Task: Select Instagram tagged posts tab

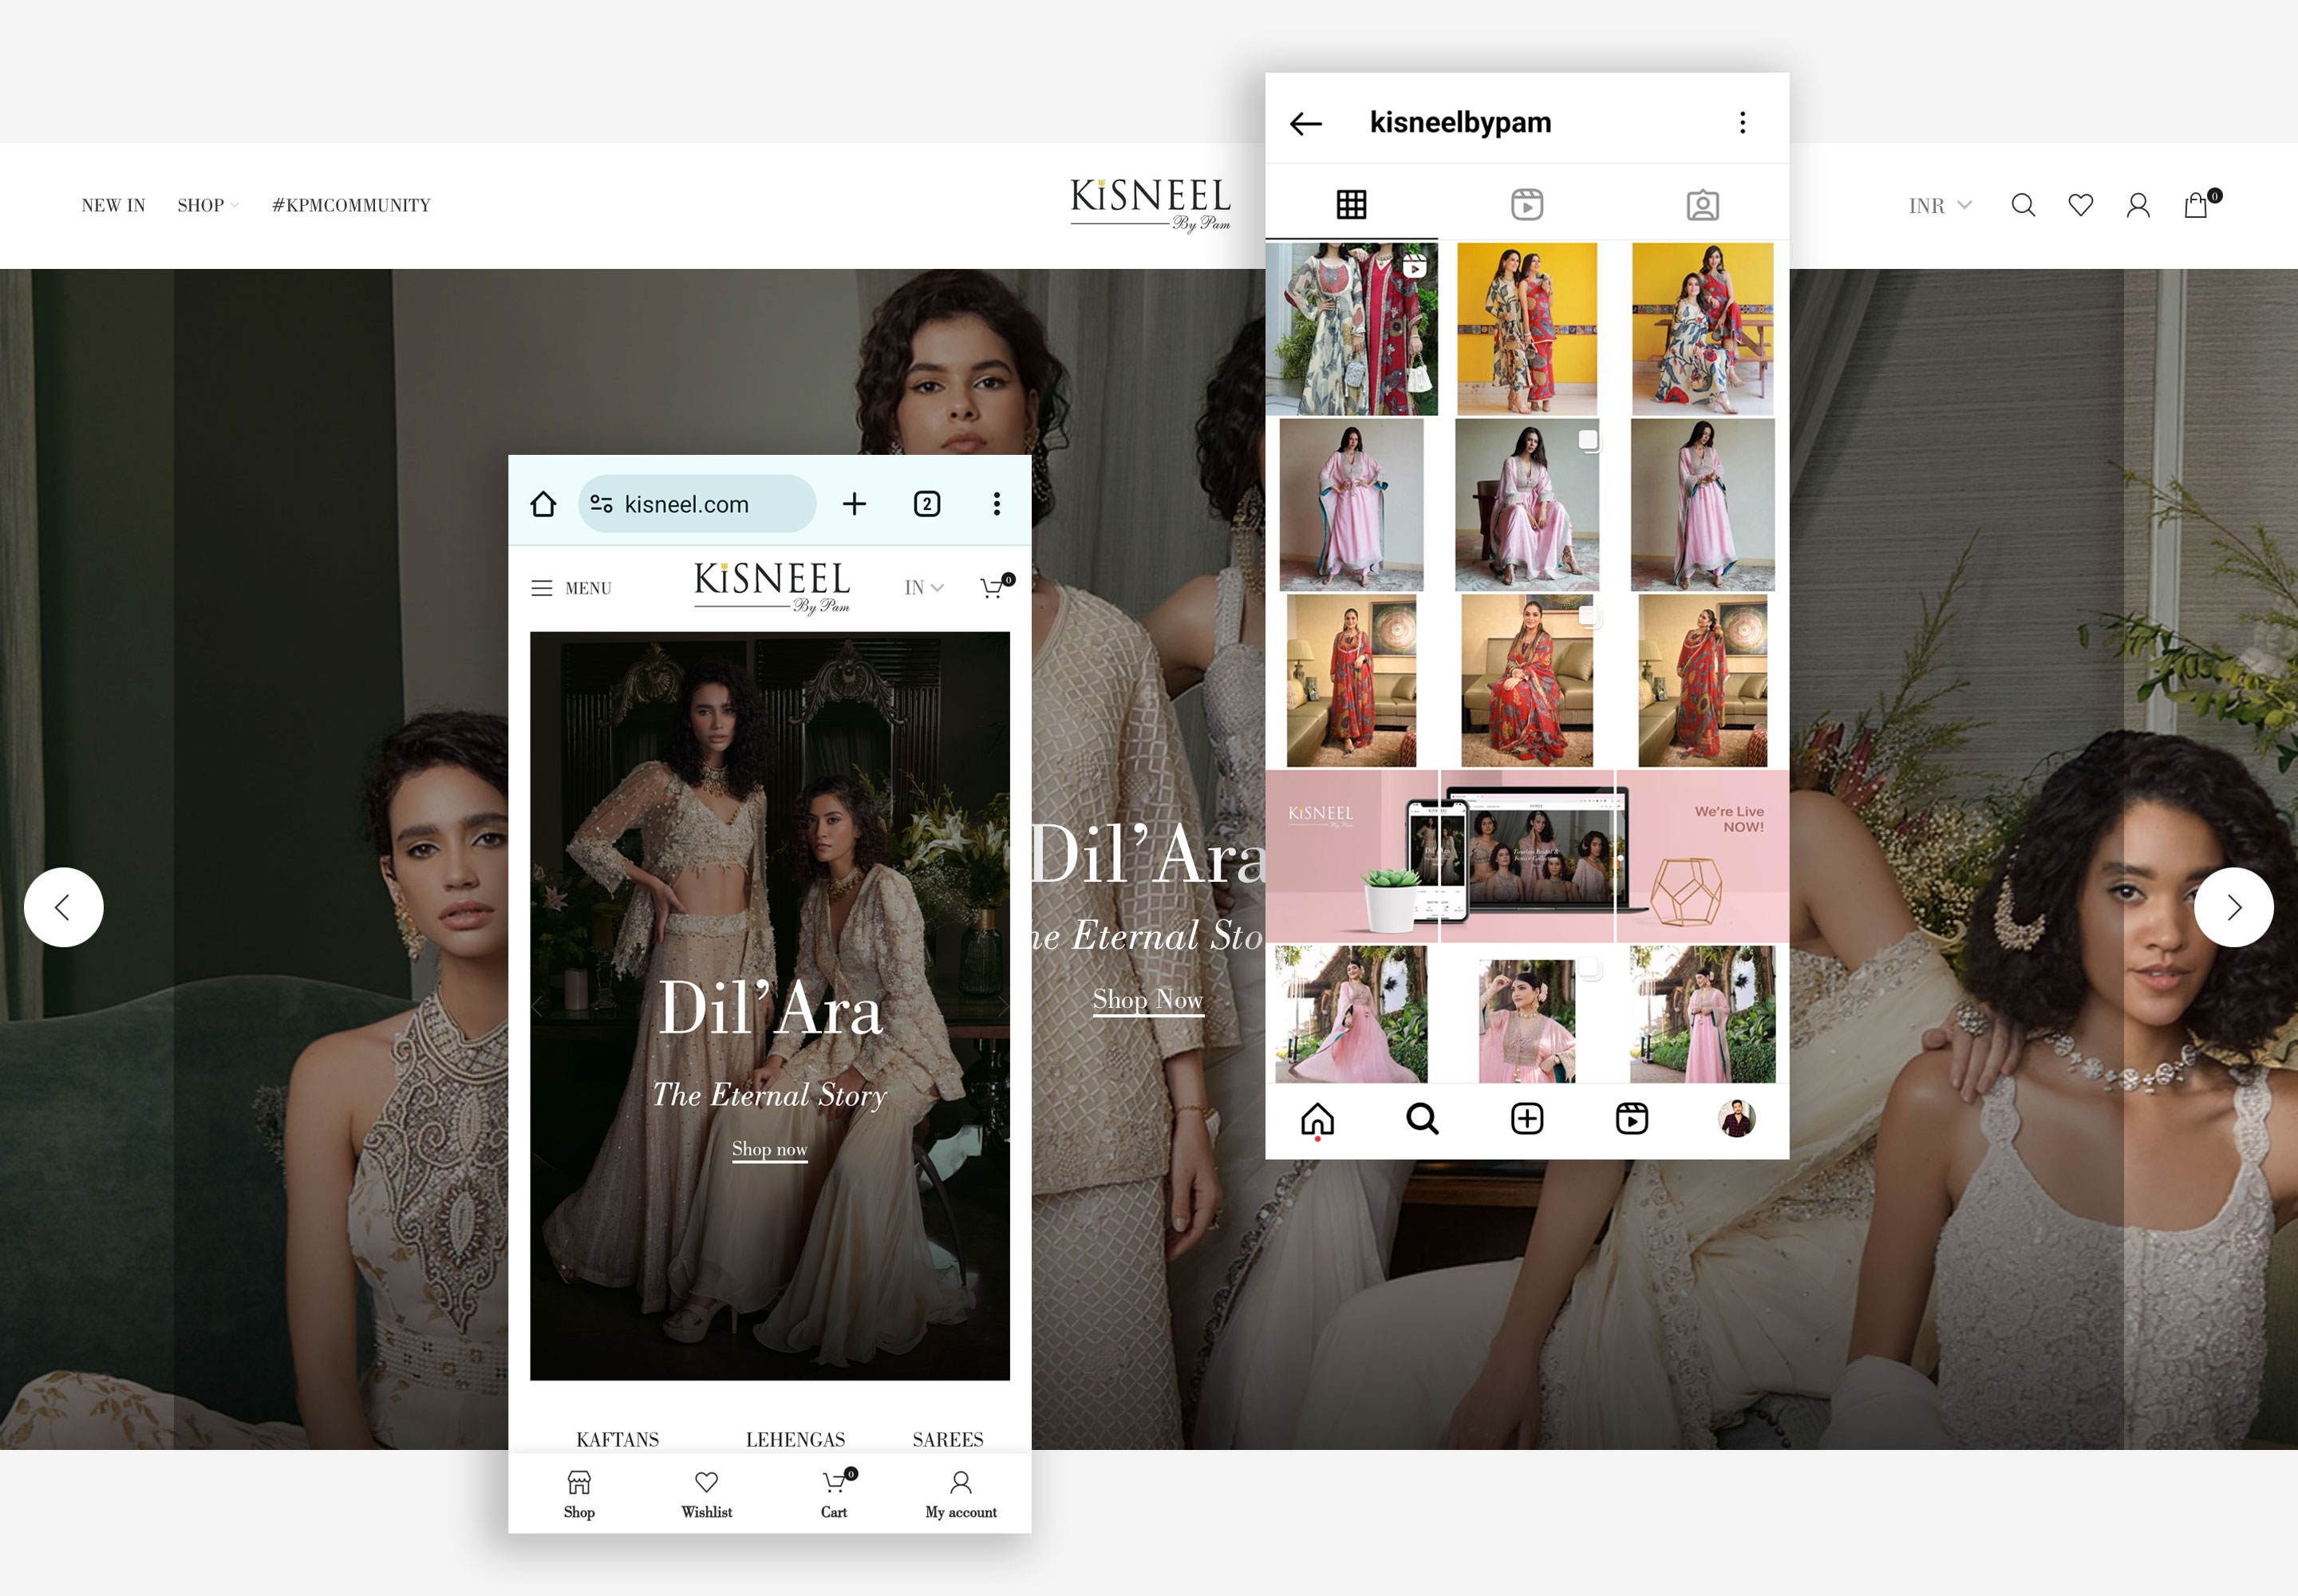Action: 1703,205
